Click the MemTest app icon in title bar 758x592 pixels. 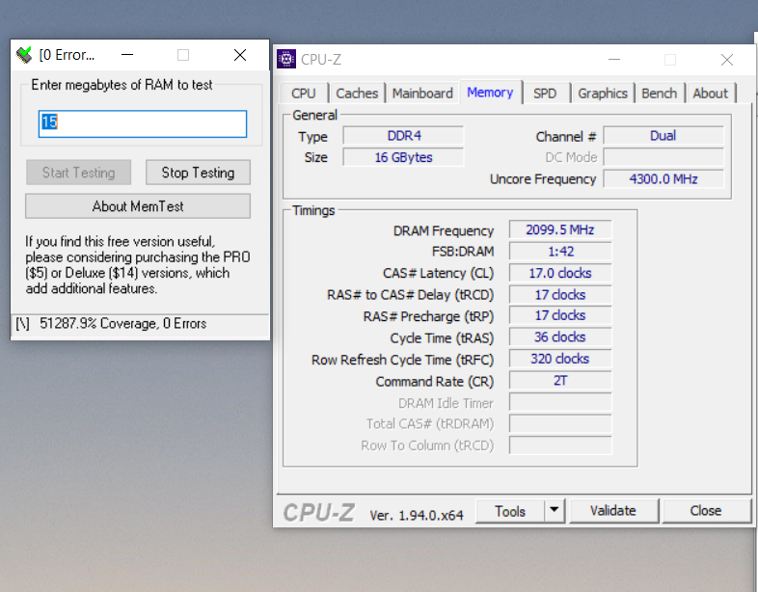point(24,55)
